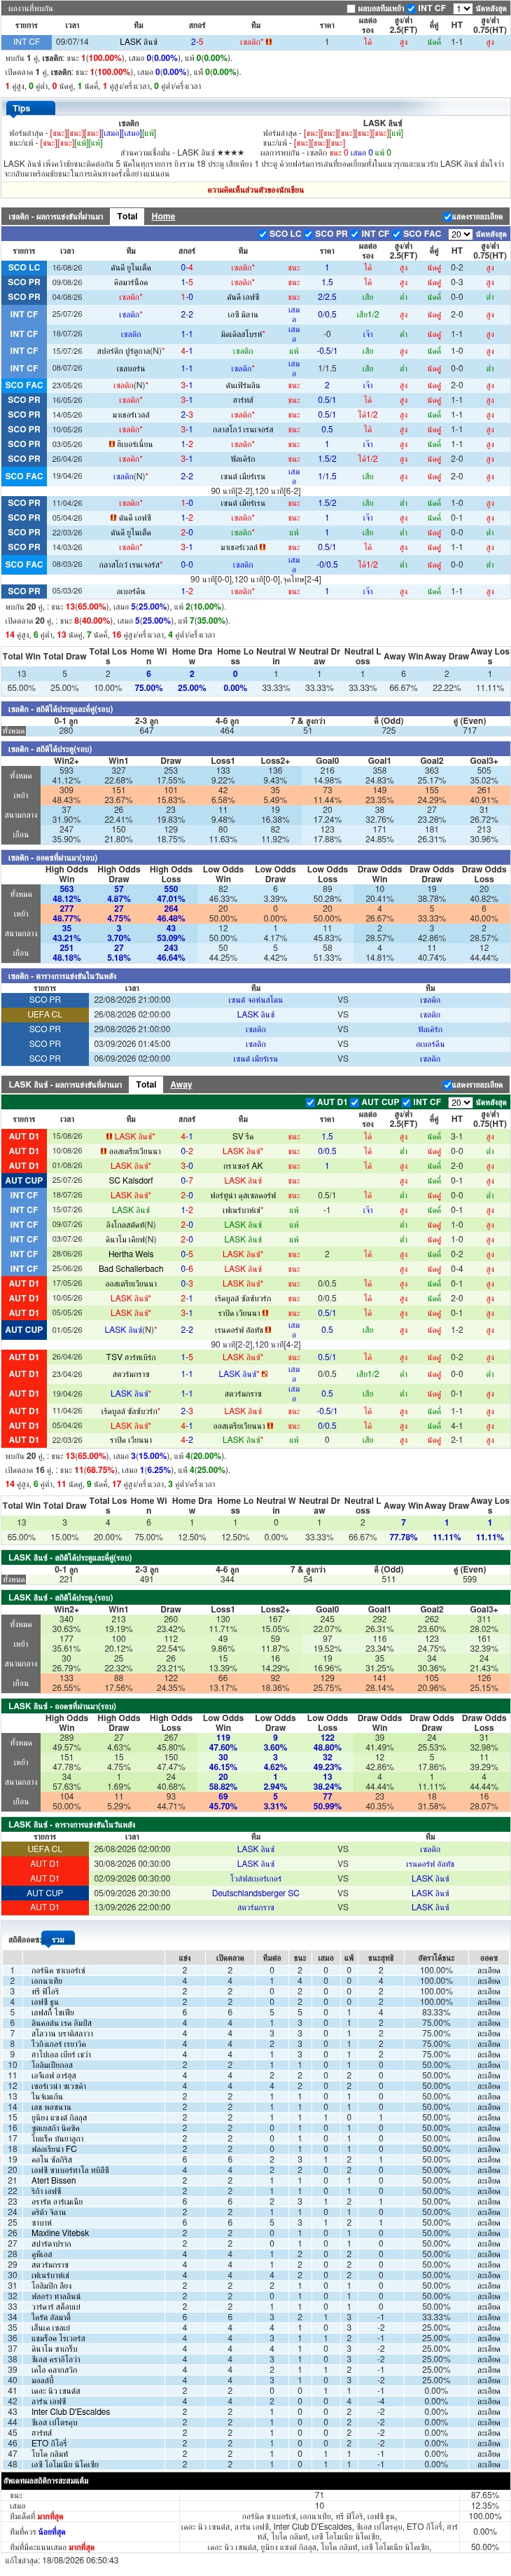Click the AUT CUP label on 25/07/26

tap(24, 1180)
